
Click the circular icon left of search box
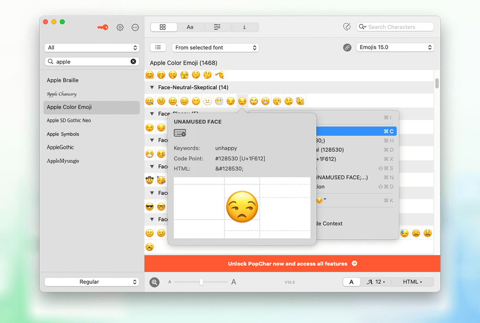347,27
